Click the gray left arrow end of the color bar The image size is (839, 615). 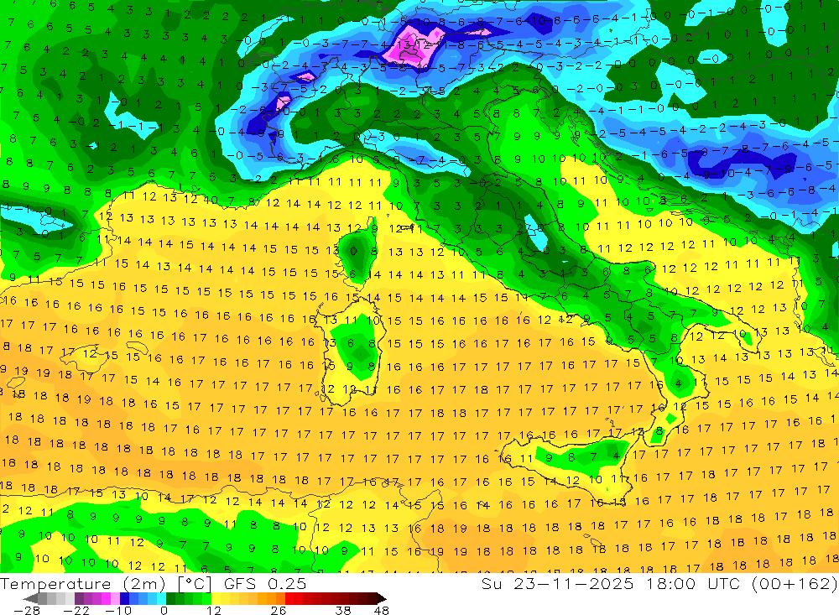tap(30, 598)
